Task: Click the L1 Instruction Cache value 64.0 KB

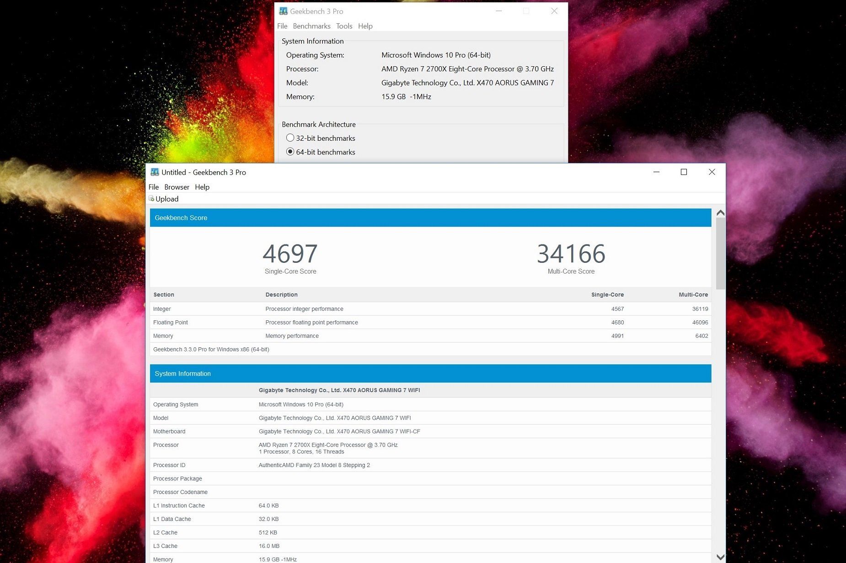Action: tap(268, 505)
